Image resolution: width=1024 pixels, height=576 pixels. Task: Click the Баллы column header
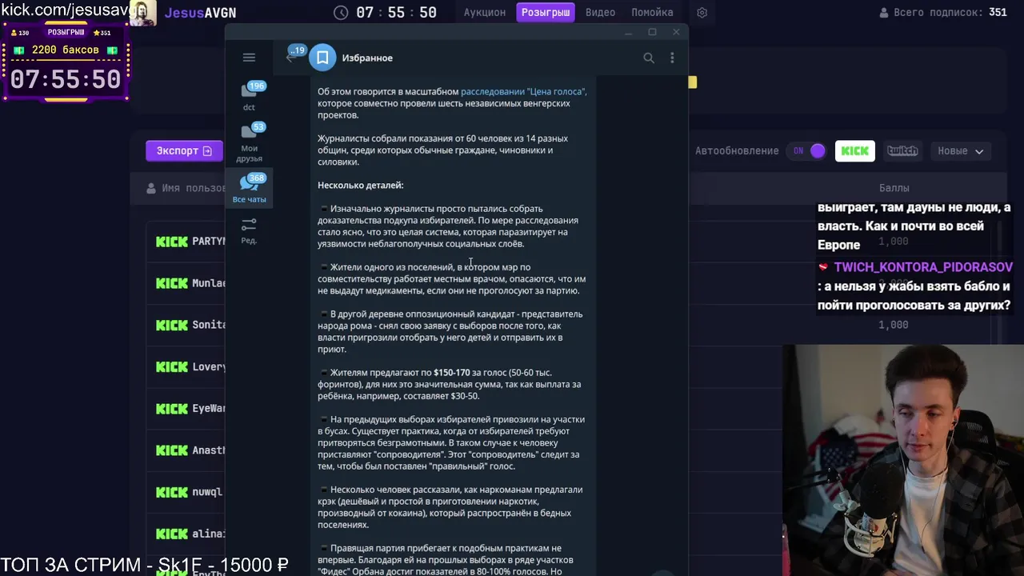(894, 188)
